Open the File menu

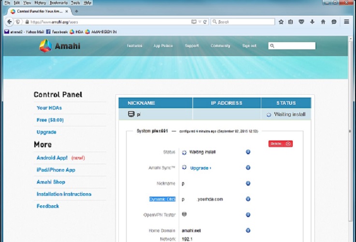click(8, 3)
